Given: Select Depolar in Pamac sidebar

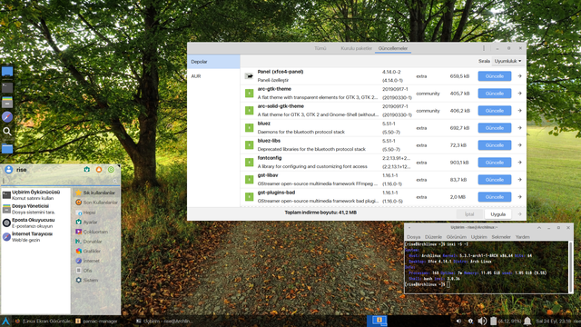Looking at the screenshot, I should 213,62.
